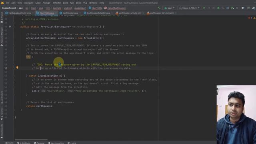Click the 'ArrayList<Earthquake> earthquakes' declaration line
The image size is (256, 144).
point(65,38)
